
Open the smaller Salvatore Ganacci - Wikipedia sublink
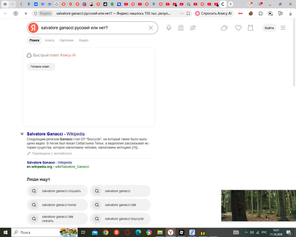point(49,162)
